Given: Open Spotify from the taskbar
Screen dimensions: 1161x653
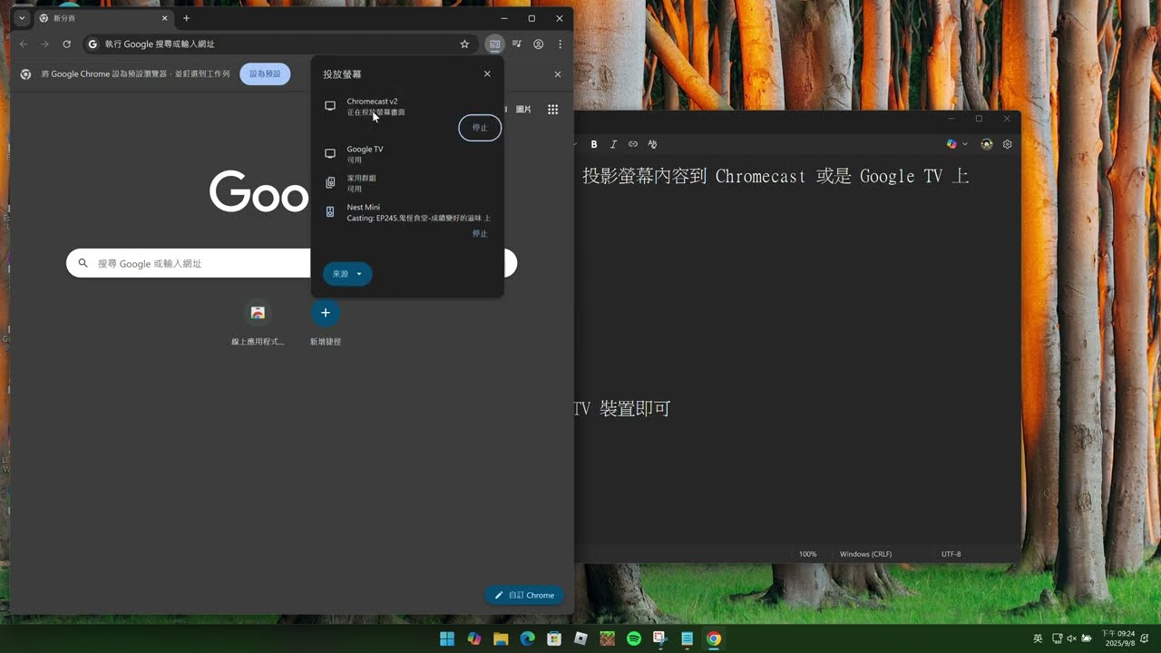Looking at the screenshot, I should pyautogui.click(x=634, y=638).
